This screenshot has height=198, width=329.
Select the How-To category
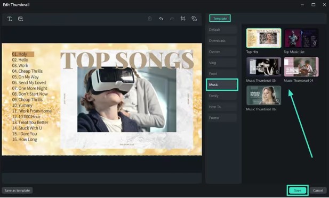[222, 107]
